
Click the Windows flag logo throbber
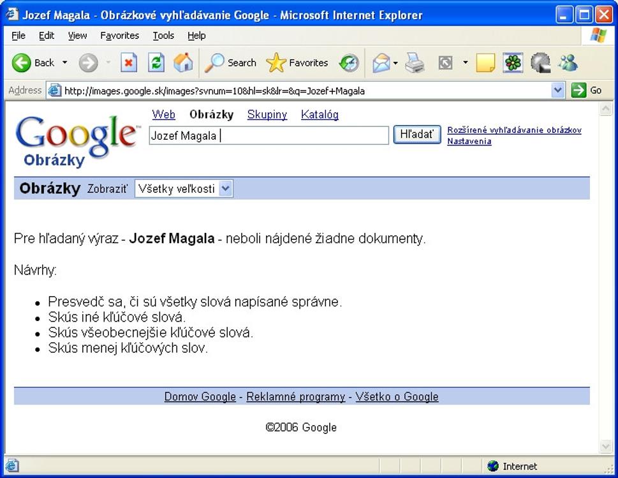[598, 36]
